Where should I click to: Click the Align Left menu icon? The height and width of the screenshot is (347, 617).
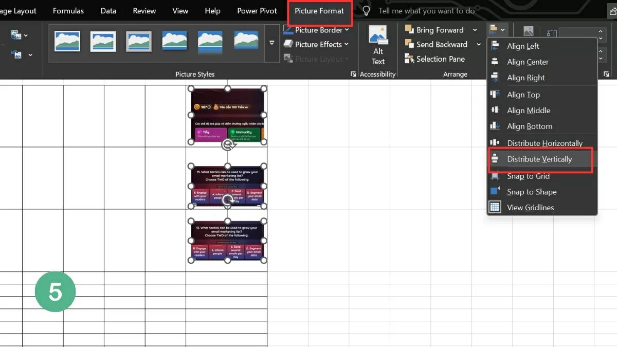point(495,46)
